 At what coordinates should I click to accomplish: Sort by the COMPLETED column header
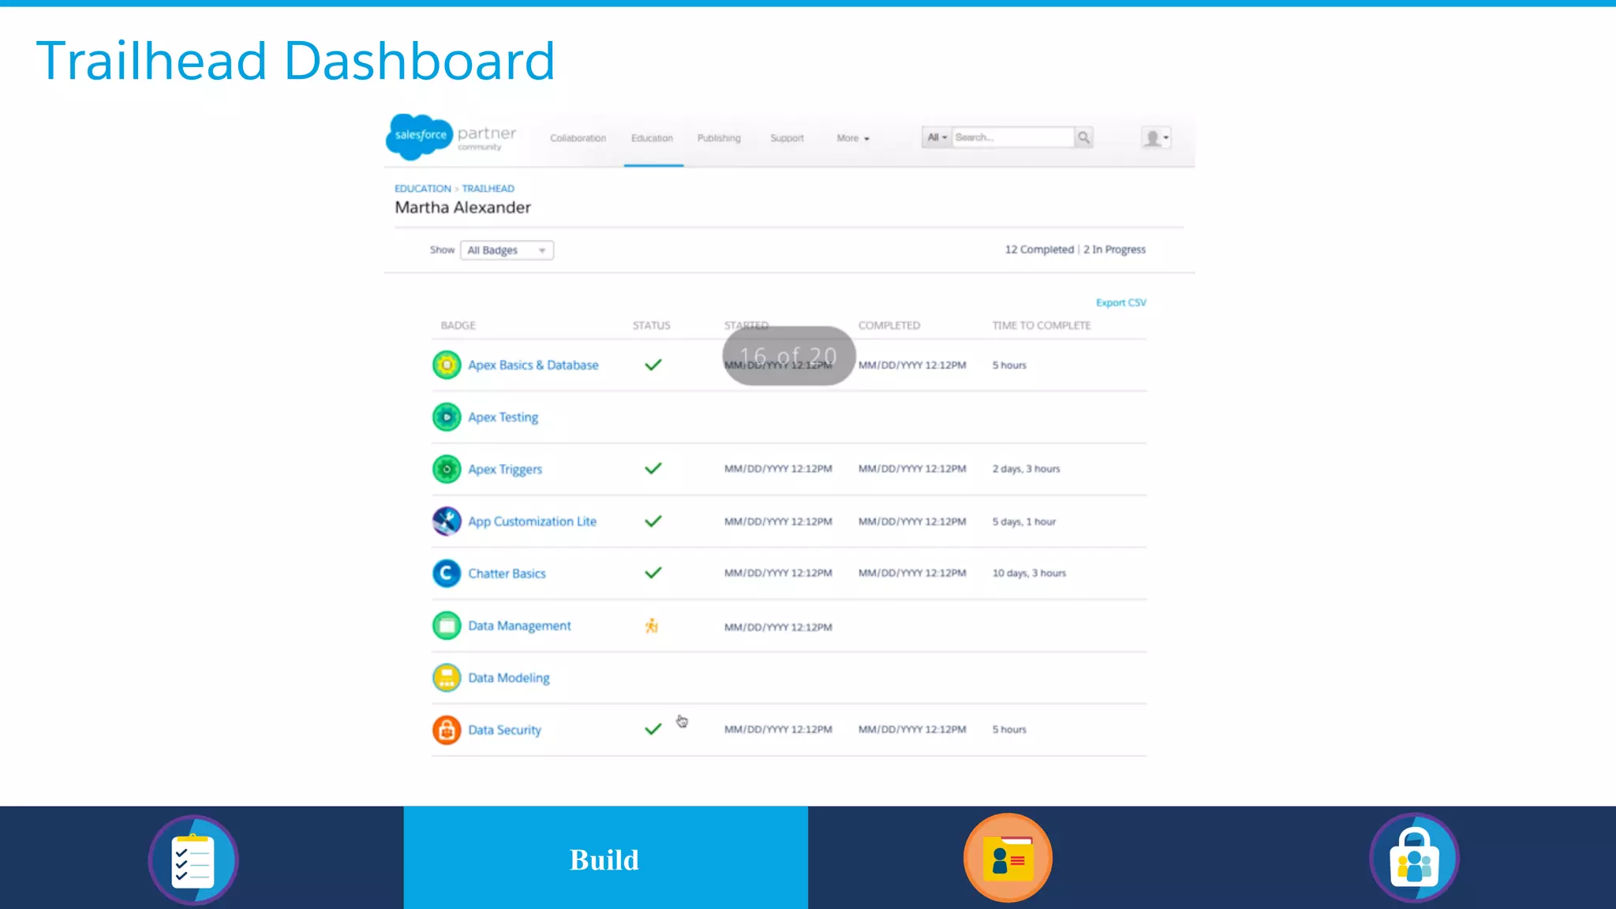coord(889,325)
